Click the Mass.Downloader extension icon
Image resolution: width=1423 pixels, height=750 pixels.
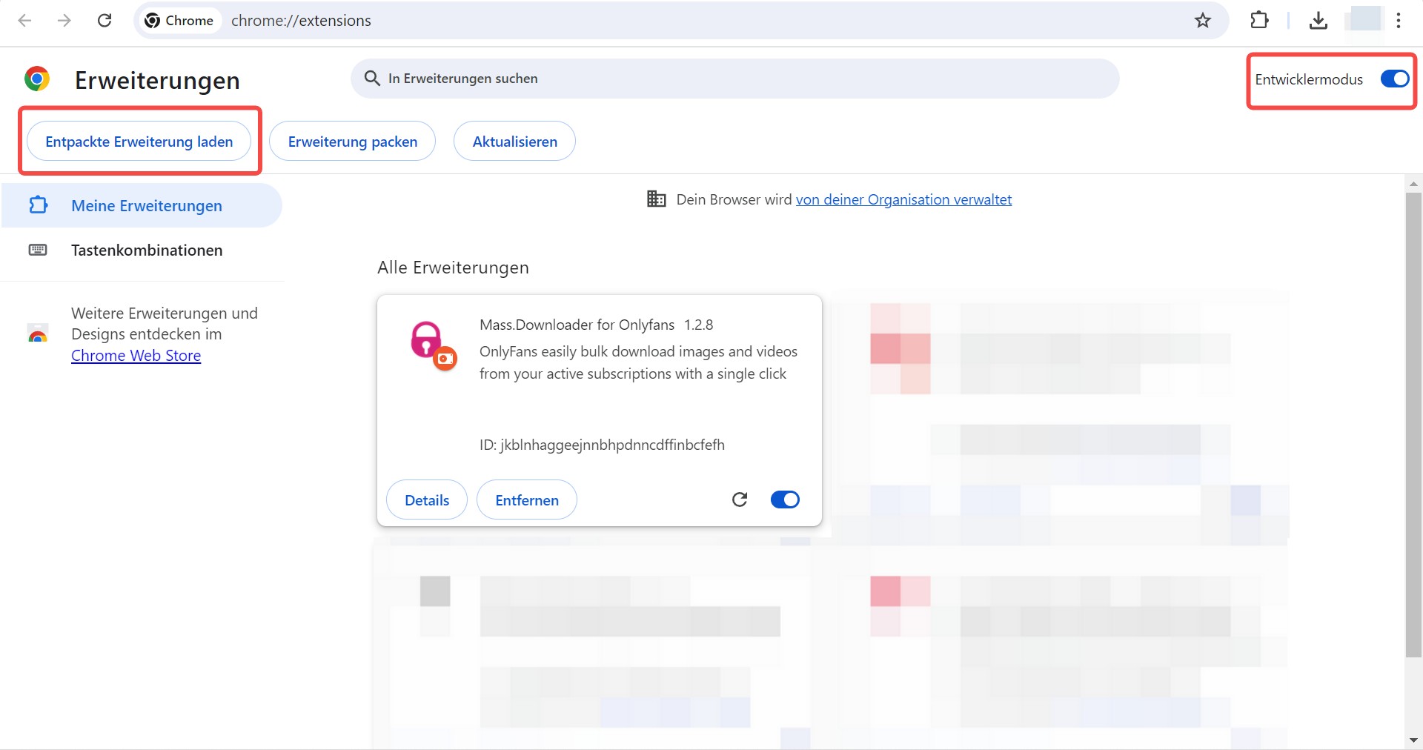pos(434,345)
